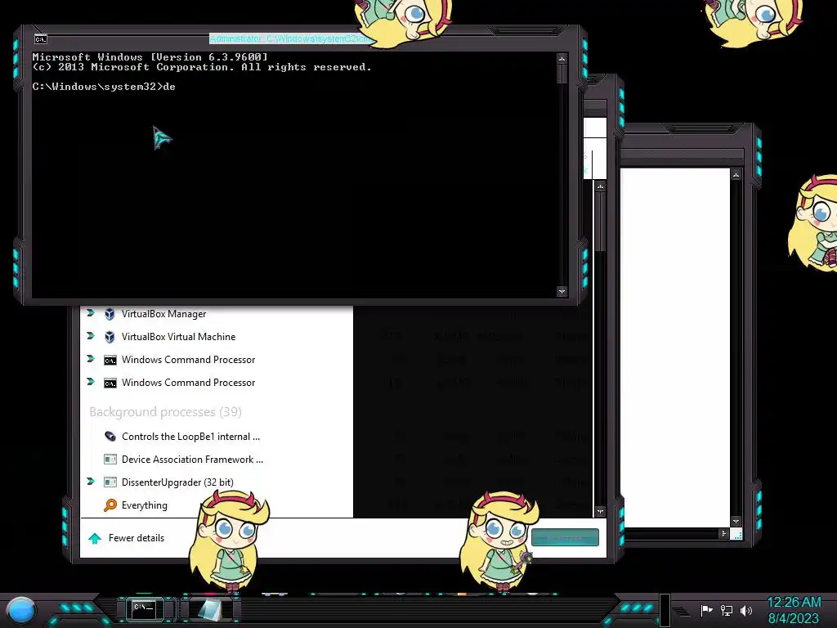
Task: Select the VirtualBox Virtual Machine process icon
Action: coord(110,337)
